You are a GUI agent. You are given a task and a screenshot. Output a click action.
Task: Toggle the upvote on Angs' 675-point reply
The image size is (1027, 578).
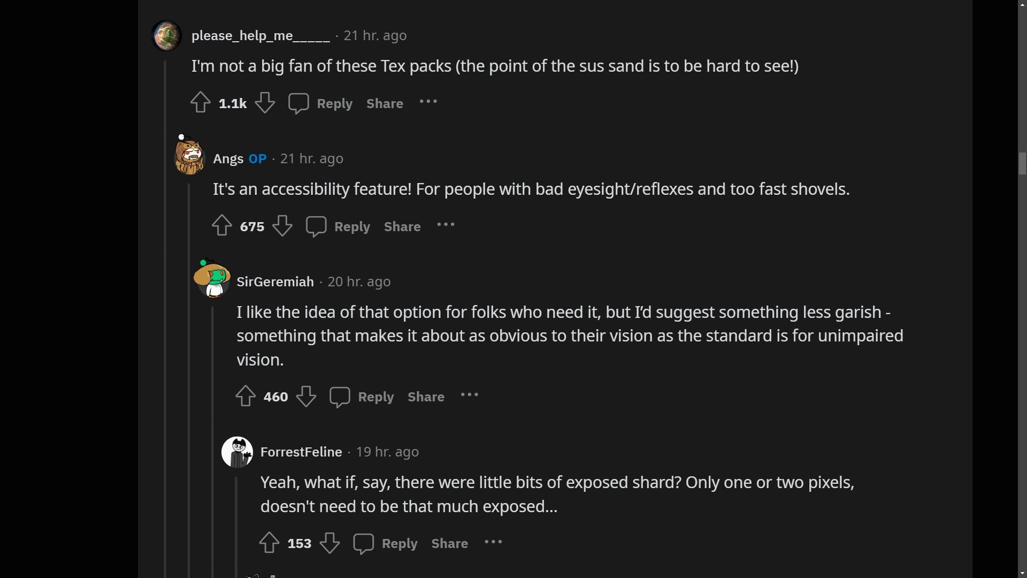click(x=221, y=226)
